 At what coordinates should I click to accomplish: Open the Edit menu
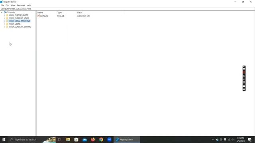click(8, 5)
